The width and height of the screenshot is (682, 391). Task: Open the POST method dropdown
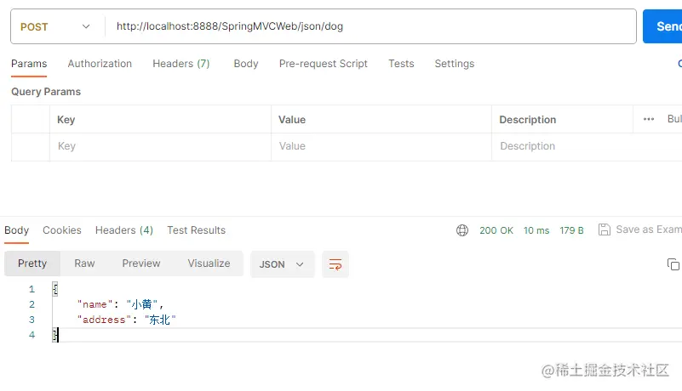(55, 26)
